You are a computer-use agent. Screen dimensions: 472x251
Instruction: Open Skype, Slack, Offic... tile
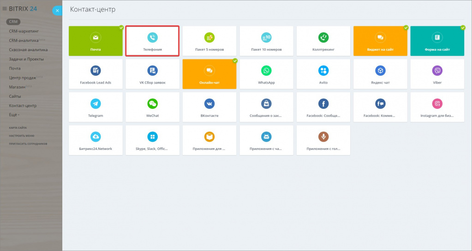(x=152, y=140)
